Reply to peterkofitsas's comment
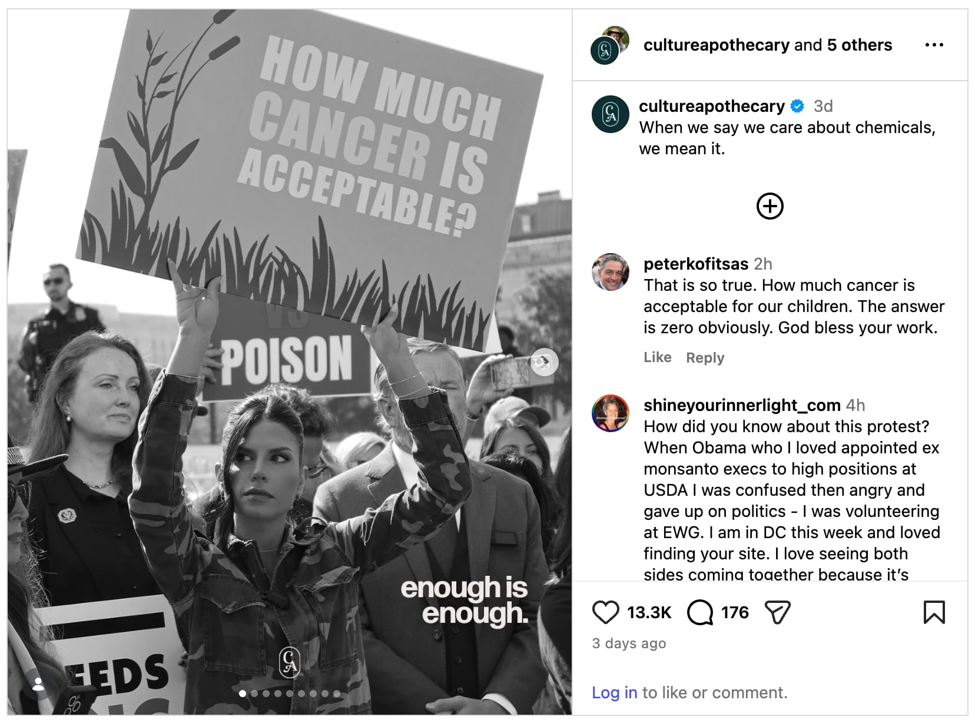The height and width of the screenshot is (723, 975). (705, 357)
